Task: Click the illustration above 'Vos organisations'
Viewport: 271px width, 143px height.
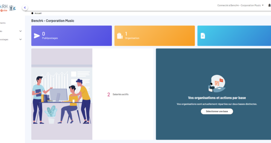Action: (217, 84)
